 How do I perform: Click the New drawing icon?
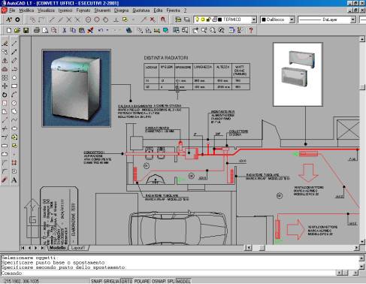[x=9, y=30]
